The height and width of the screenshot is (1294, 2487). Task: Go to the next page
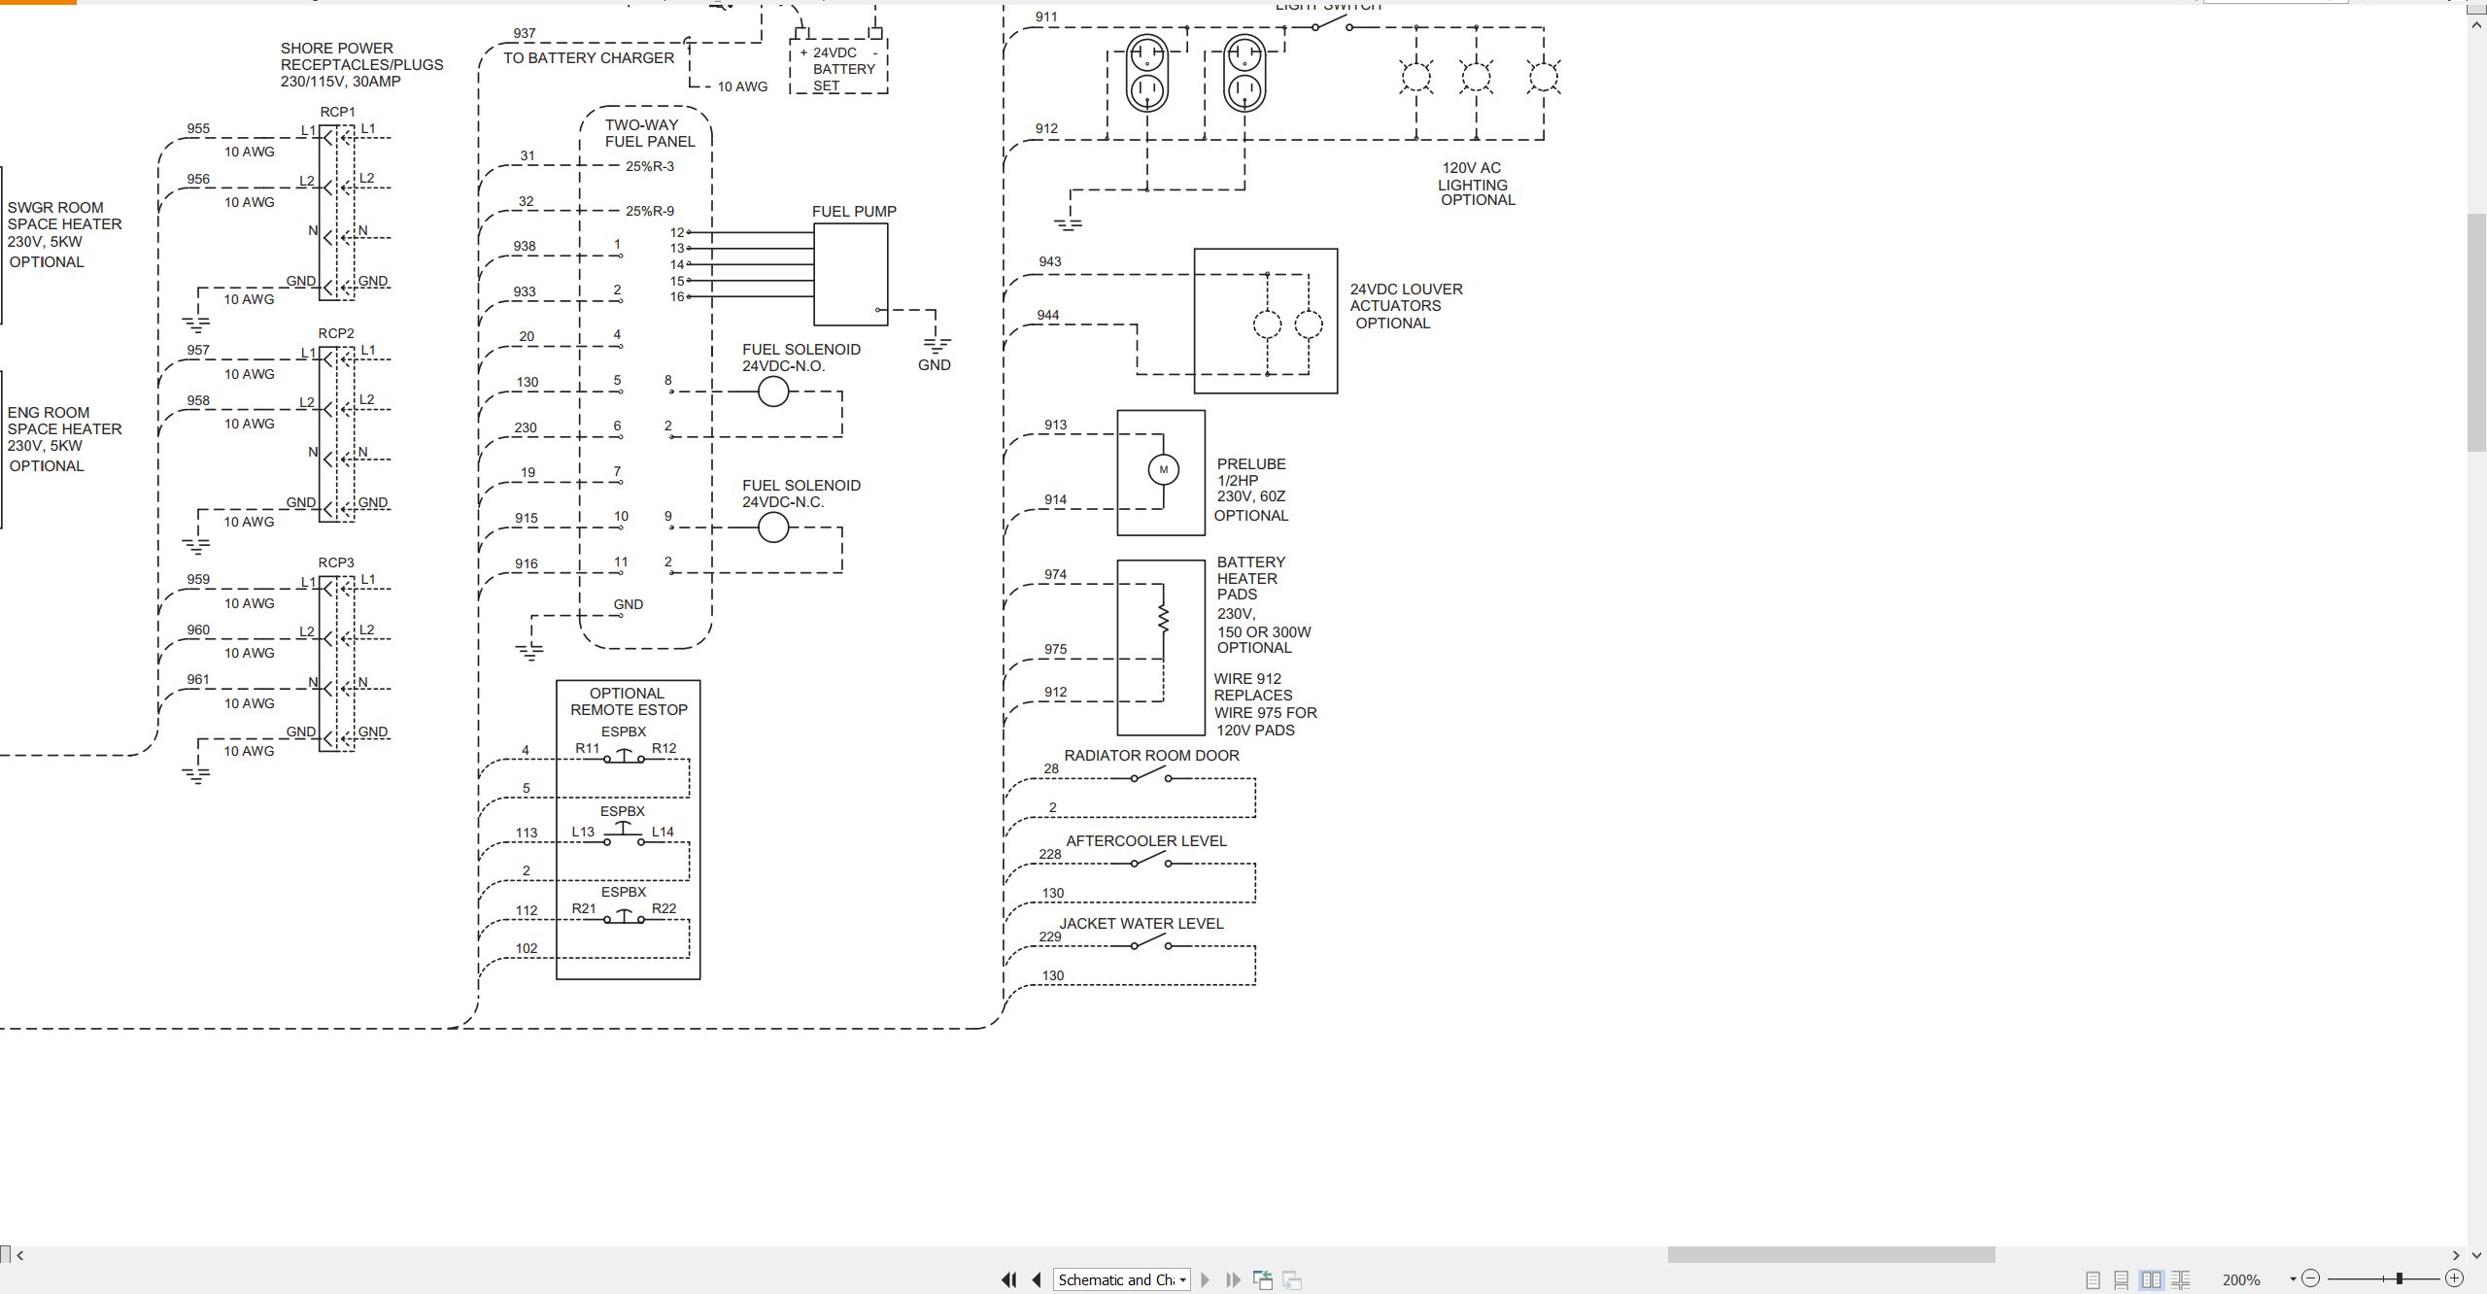click(1206, 1279)
